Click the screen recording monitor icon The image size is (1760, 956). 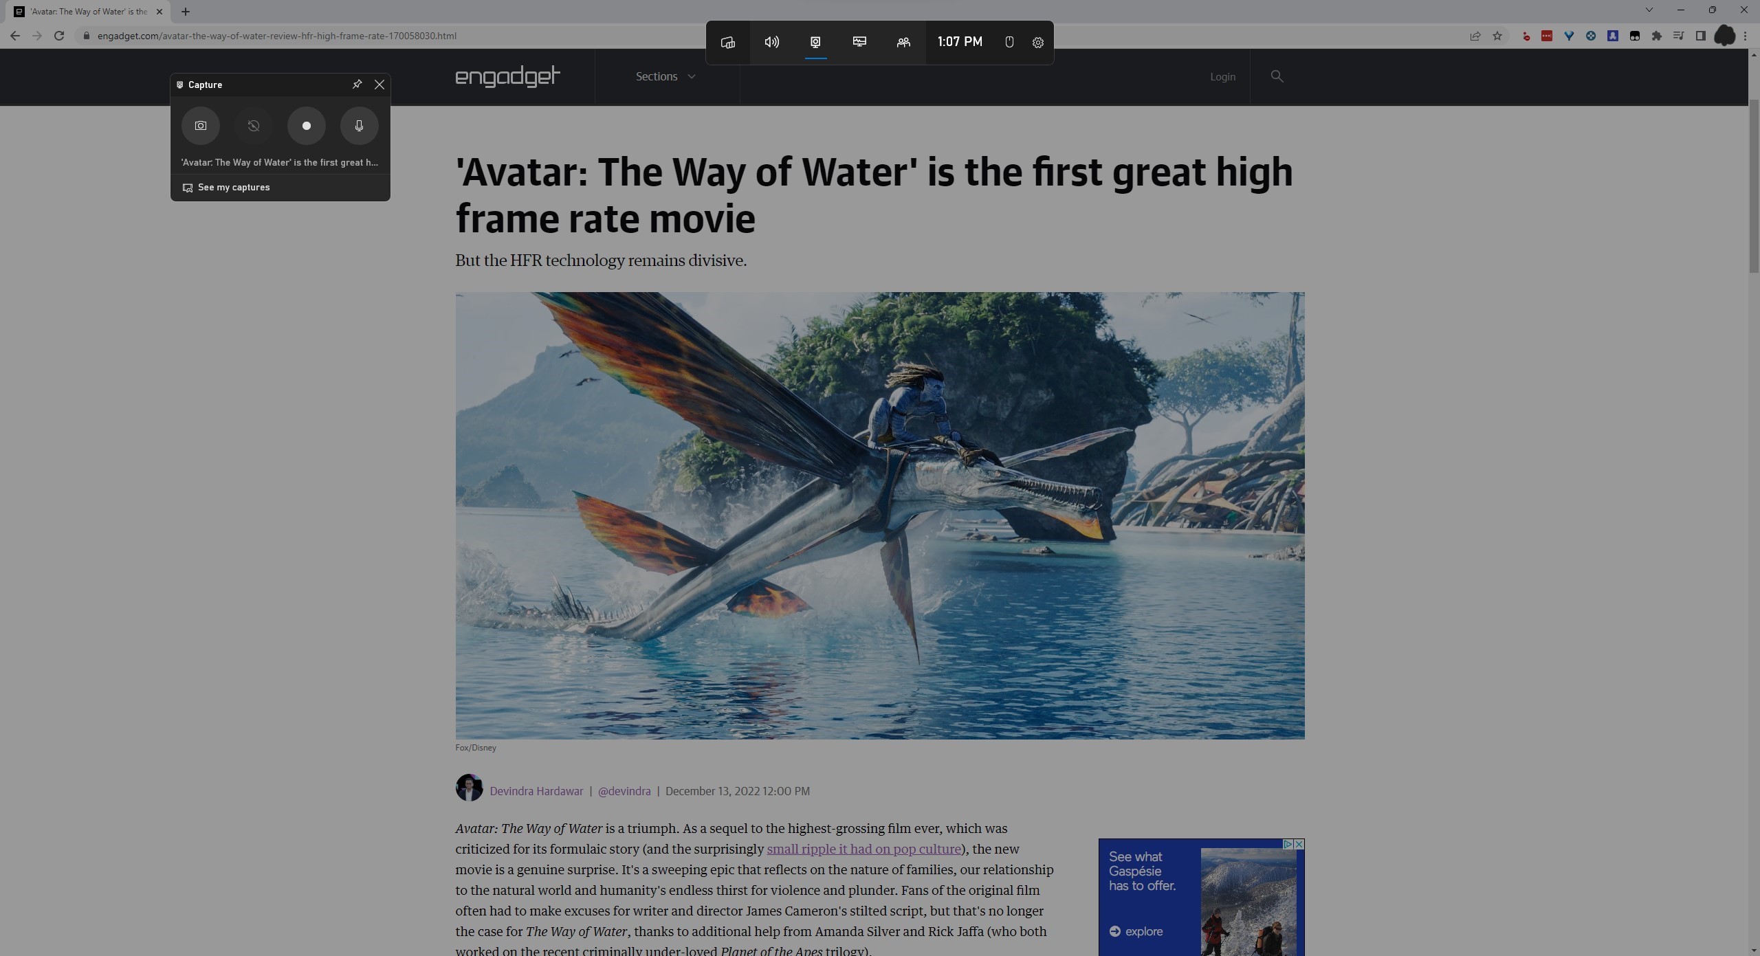click(x=815, y=41)
